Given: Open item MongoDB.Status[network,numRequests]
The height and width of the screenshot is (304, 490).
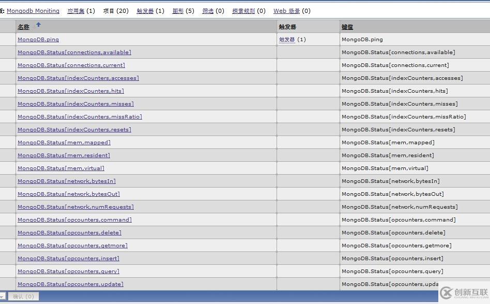Looking at the screenshot, I should click(75, 207).
